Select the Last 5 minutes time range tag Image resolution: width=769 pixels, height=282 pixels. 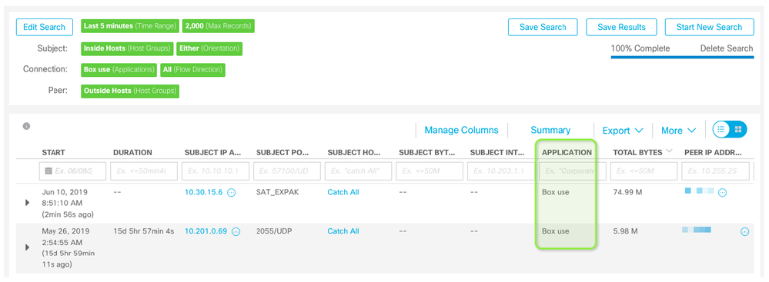point(130,26)
